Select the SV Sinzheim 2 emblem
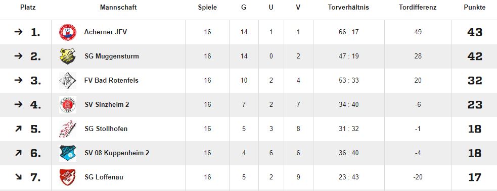497x191 pixels. coord(68,105)
